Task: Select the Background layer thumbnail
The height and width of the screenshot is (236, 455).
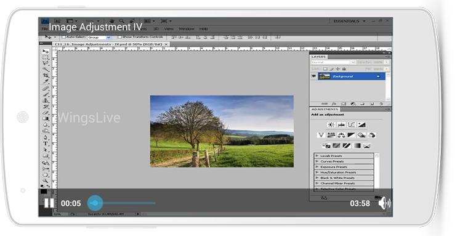Action: click(x=324, y=76)
